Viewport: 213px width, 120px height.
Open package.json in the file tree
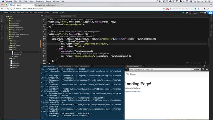[x=16, y=63]
